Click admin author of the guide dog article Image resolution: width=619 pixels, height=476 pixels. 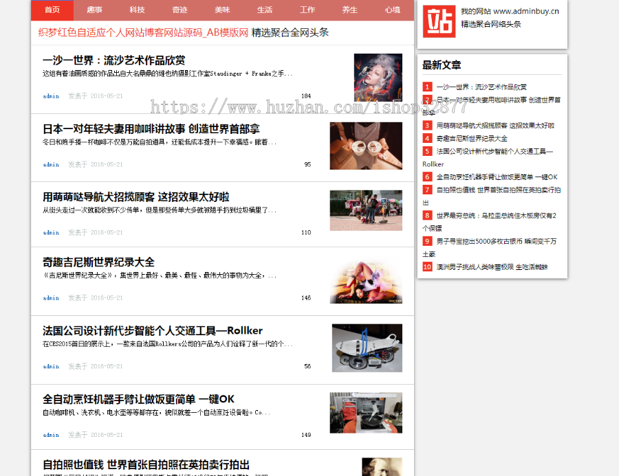[x=51, y=233]
